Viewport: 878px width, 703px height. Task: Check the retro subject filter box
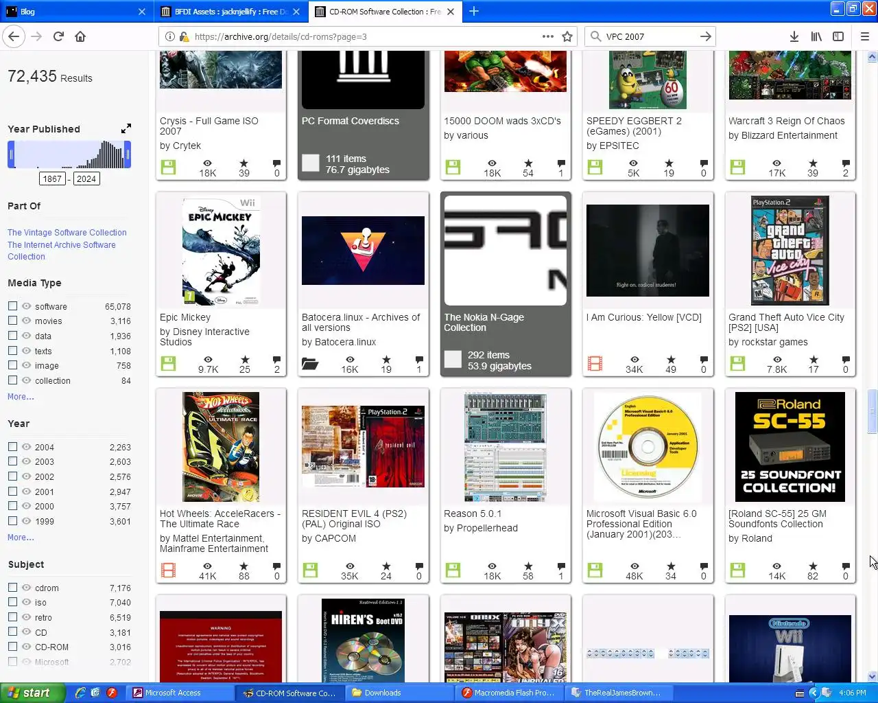pos(12,616)
